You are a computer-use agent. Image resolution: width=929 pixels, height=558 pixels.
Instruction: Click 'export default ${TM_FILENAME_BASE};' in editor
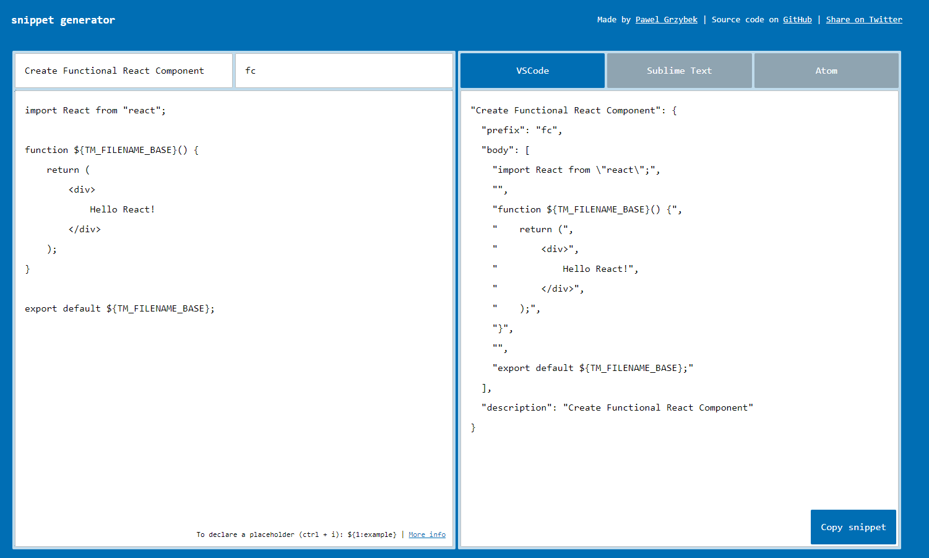(119, 308)
